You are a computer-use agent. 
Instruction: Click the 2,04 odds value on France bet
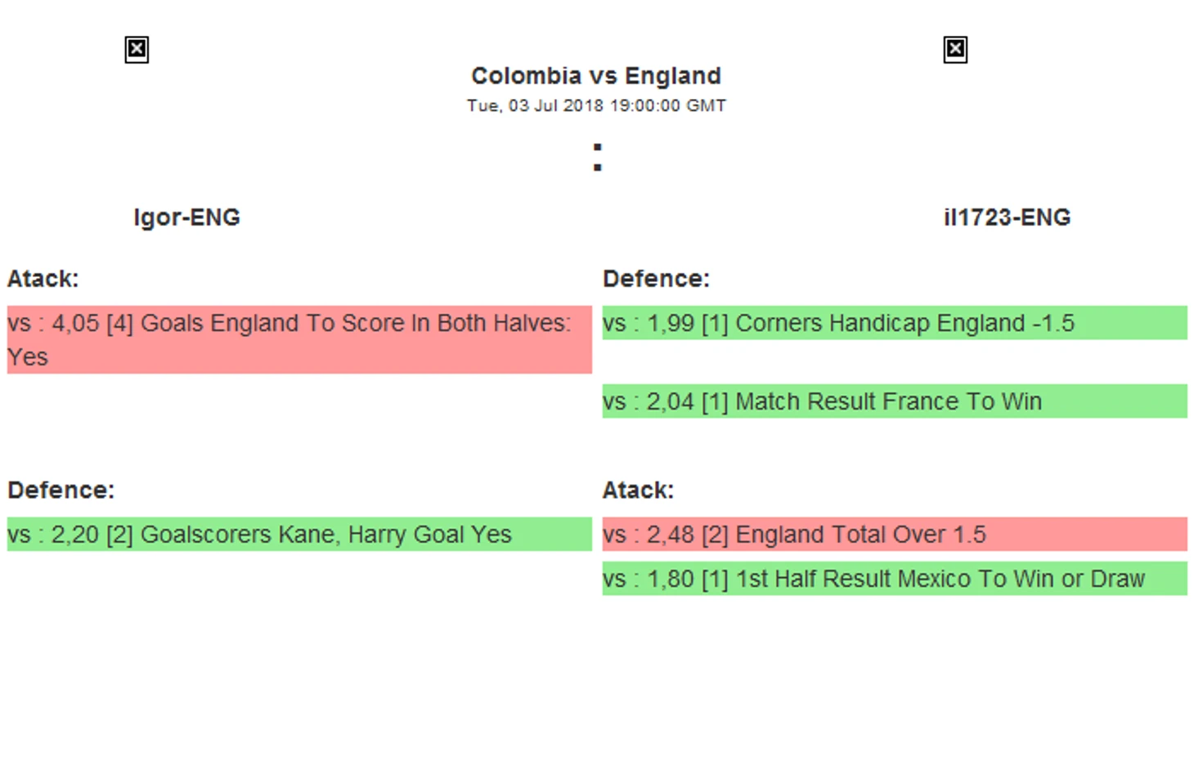pos(670,401)
